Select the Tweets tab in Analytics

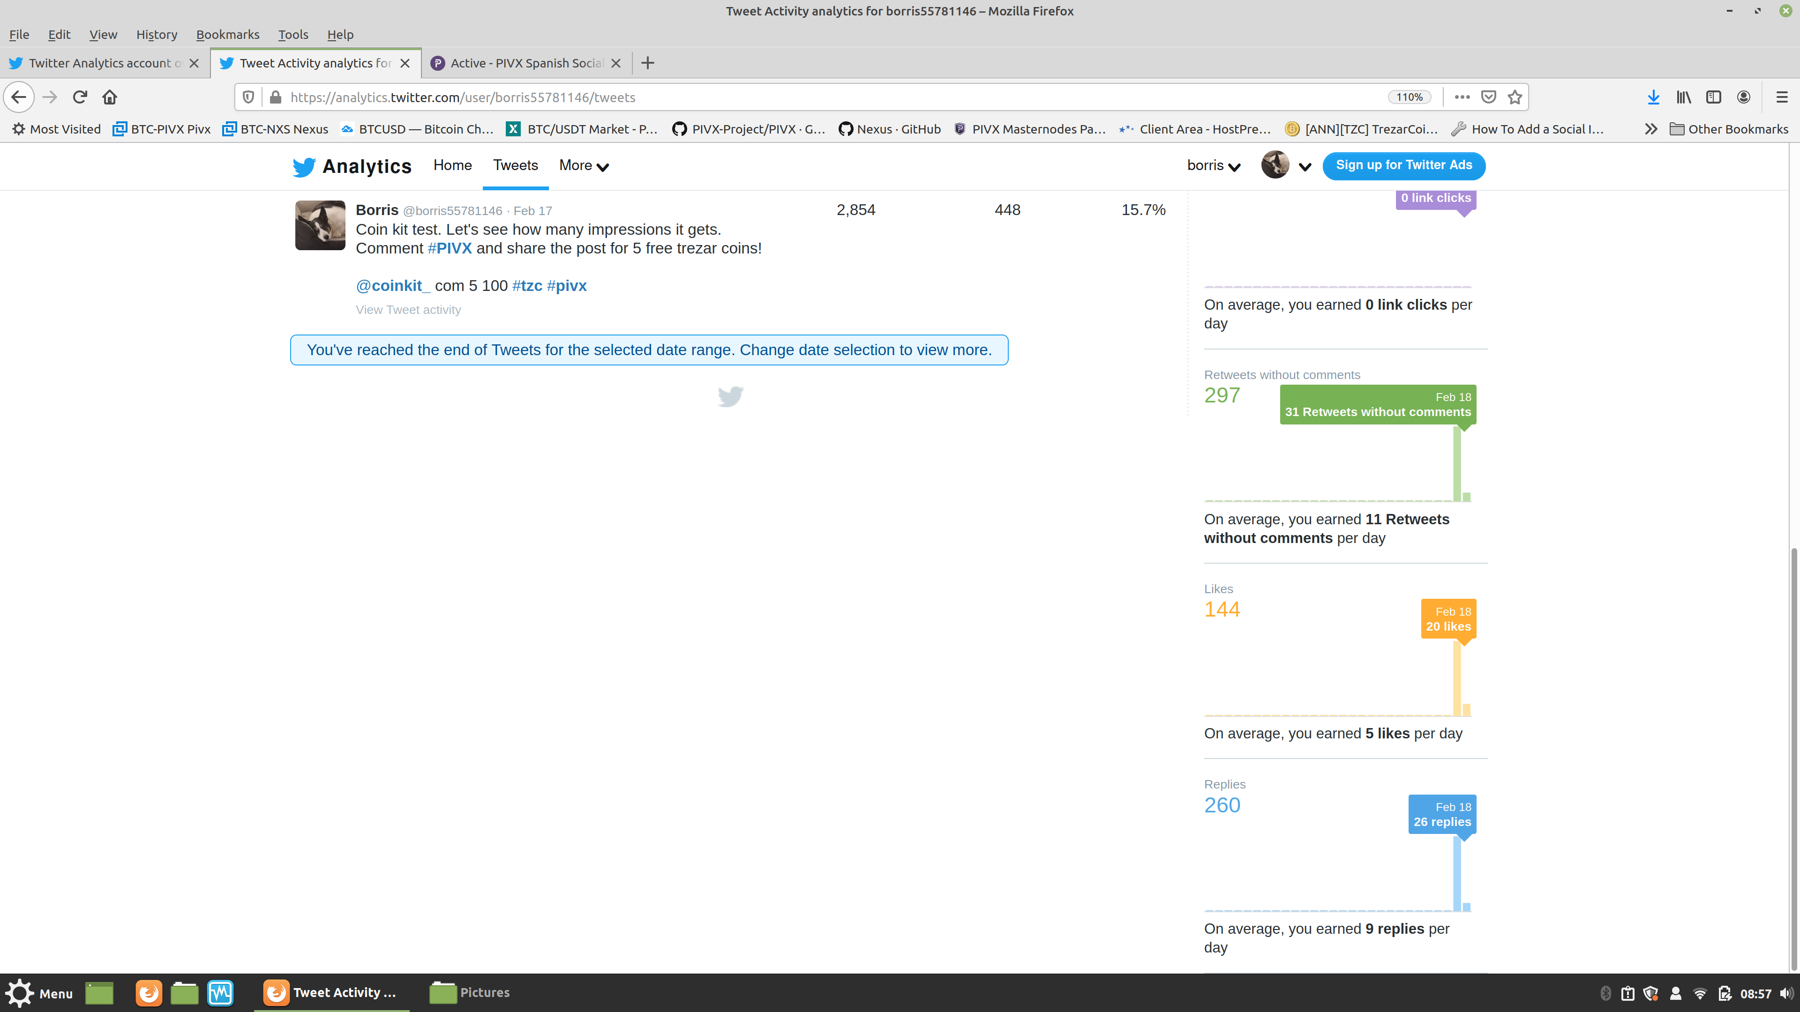coord(516,165)
